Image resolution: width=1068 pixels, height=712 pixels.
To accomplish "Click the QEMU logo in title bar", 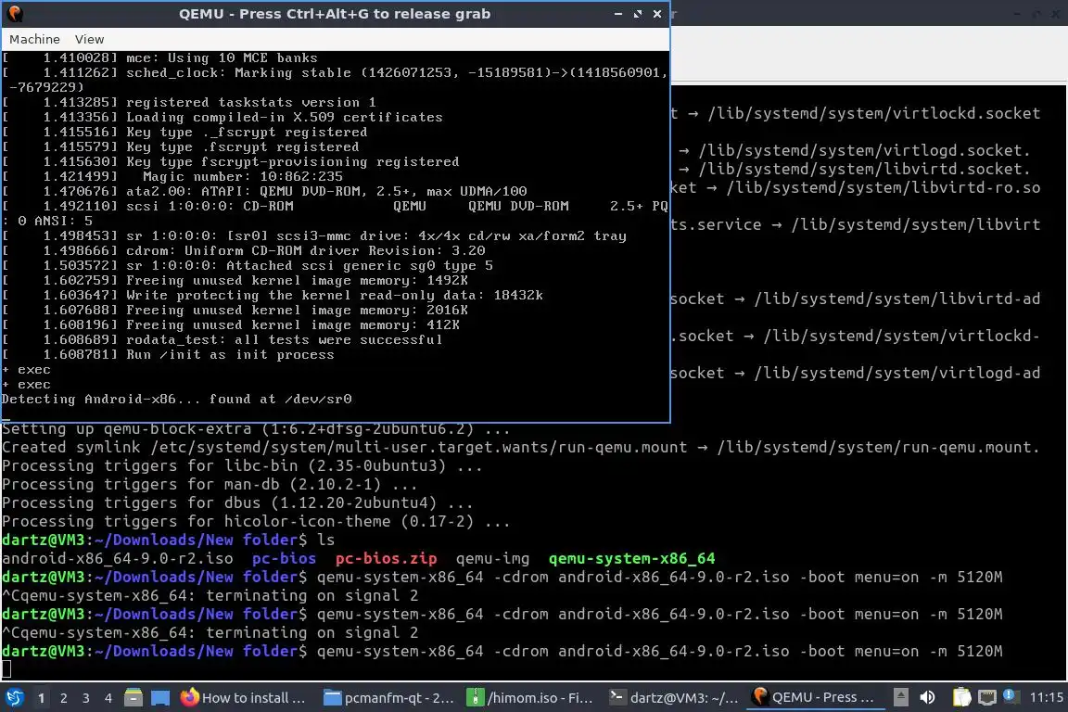I will click(14, 14).
